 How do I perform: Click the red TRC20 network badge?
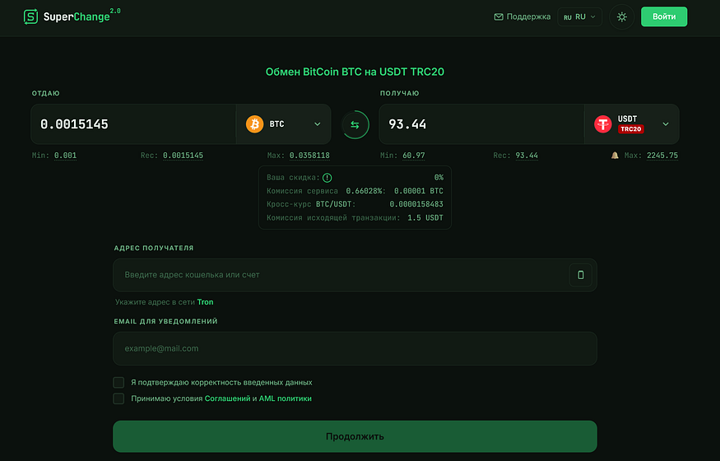pos(631,129)
